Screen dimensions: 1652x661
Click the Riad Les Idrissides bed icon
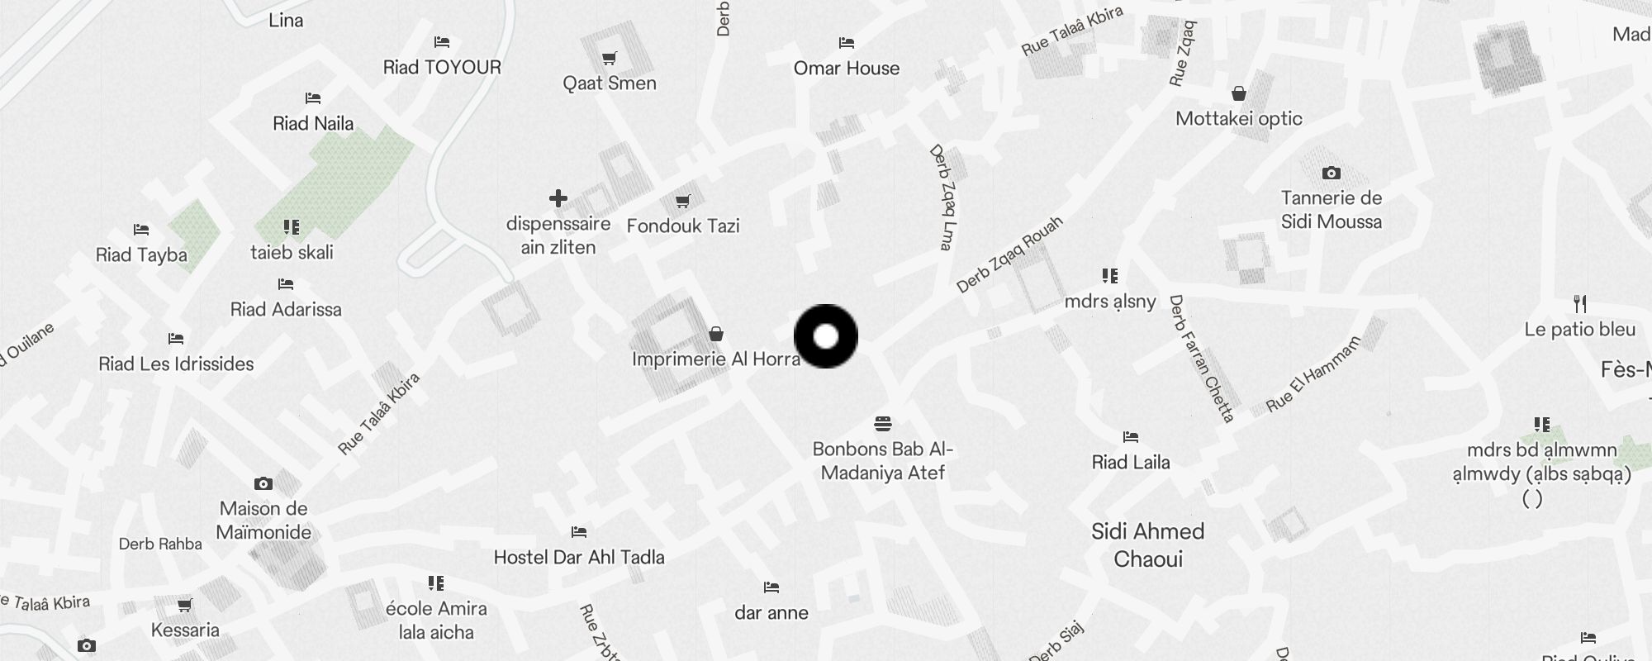(176, 339)
